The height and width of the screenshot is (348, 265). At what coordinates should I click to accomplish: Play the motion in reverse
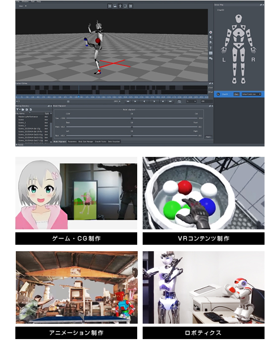144,101
